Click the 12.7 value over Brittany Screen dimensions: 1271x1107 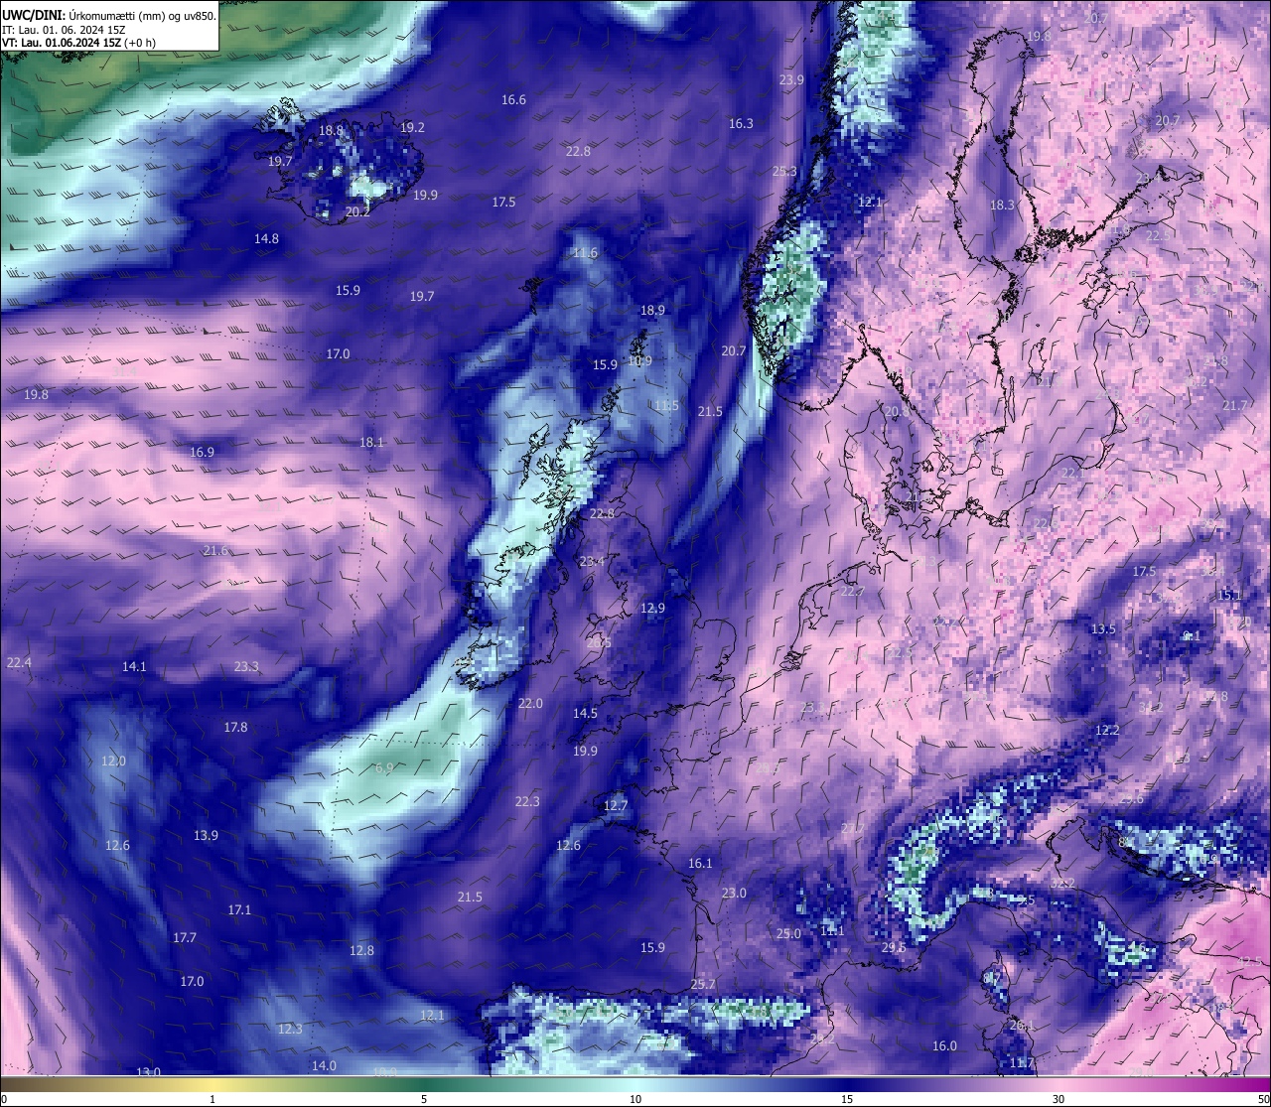[x=616, y=806]
